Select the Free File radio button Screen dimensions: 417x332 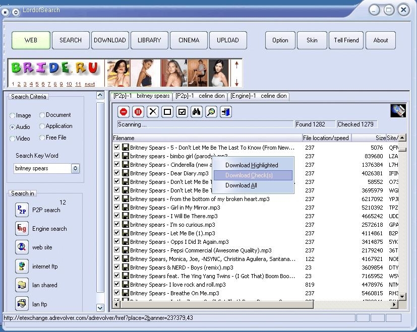point(42,138)
